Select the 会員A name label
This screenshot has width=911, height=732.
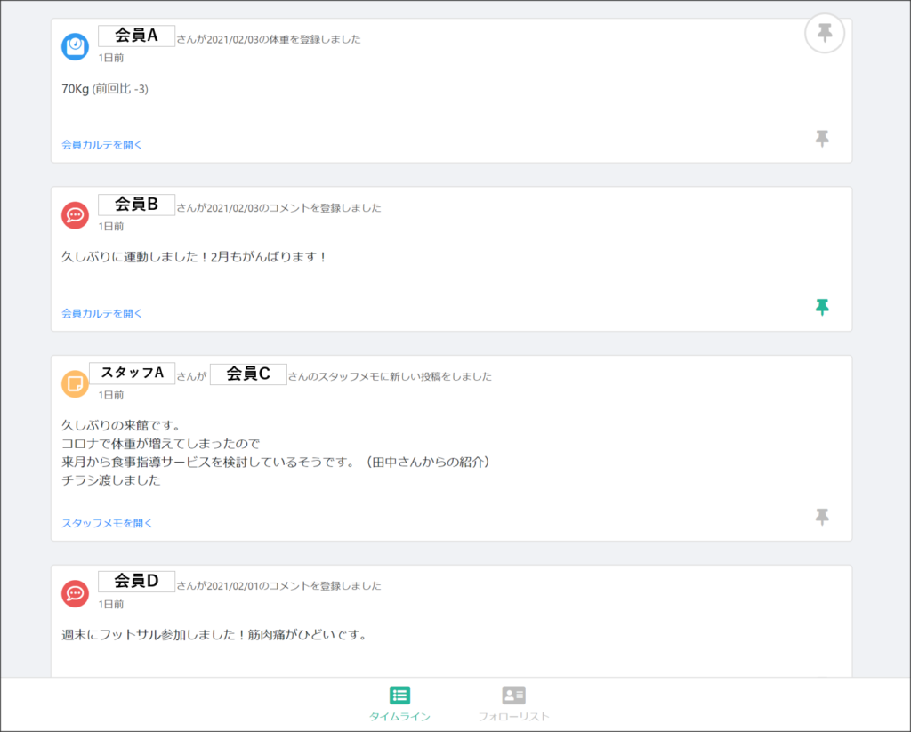(136, 36)
